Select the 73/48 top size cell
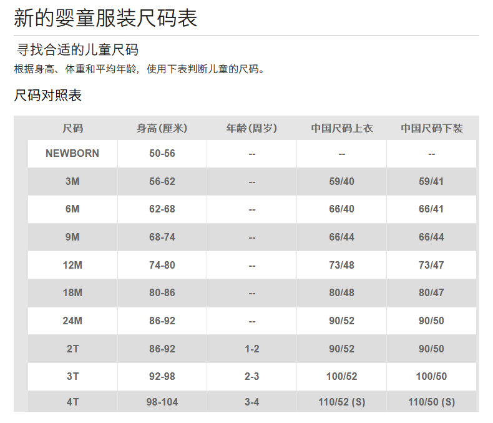This screenshot has height=423, width=493. 341,265
